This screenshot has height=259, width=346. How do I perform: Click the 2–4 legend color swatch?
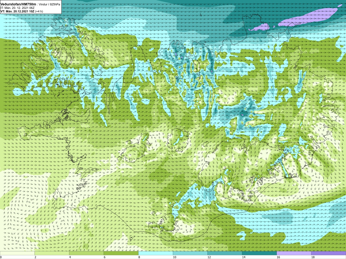pos(52,253)
